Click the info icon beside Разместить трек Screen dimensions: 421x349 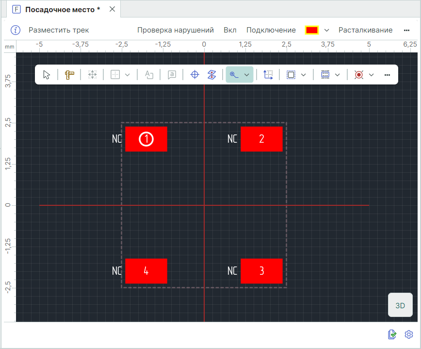[16, 30]
